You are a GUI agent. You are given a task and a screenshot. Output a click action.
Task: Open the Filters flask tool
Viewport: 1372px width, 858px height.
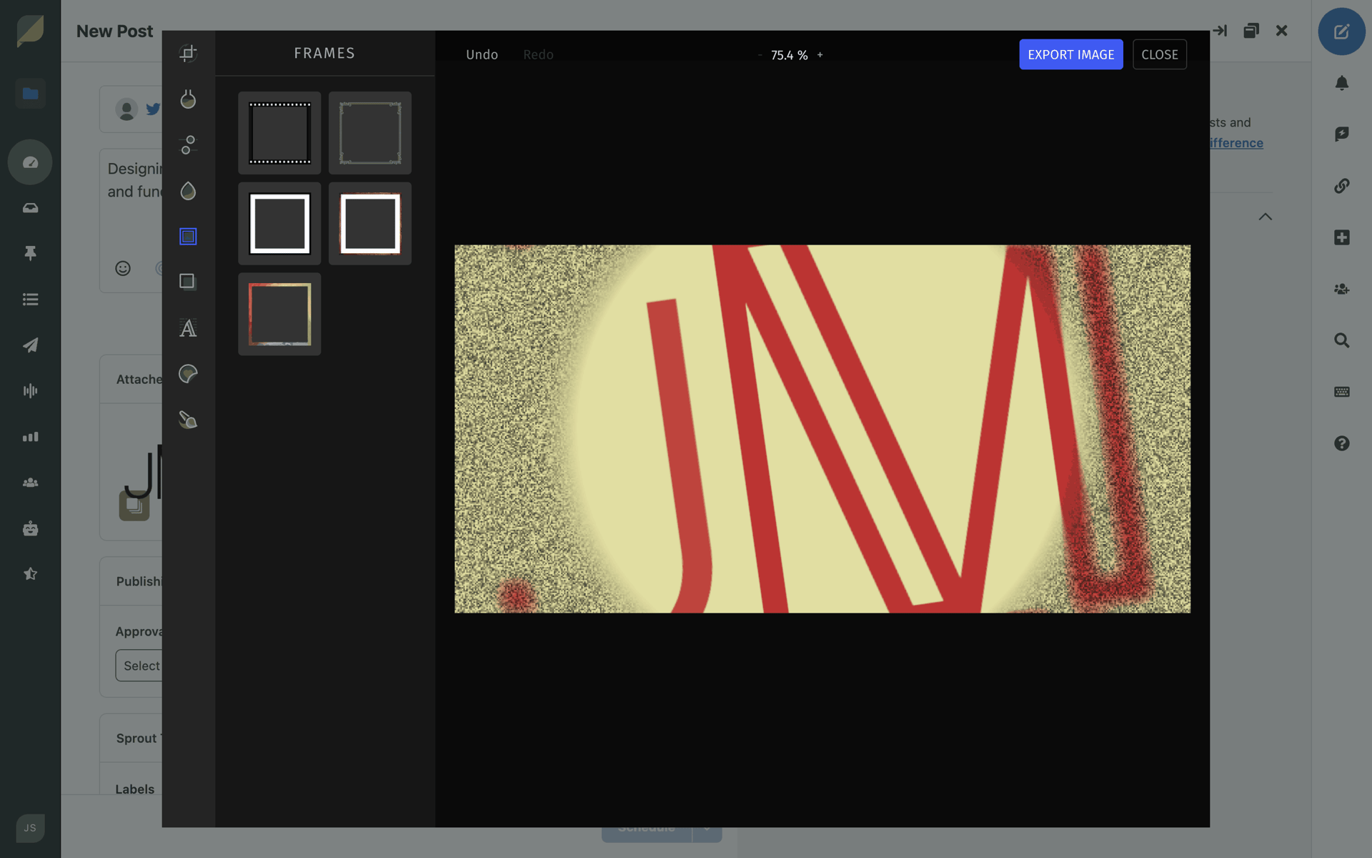tap(188, 99)
